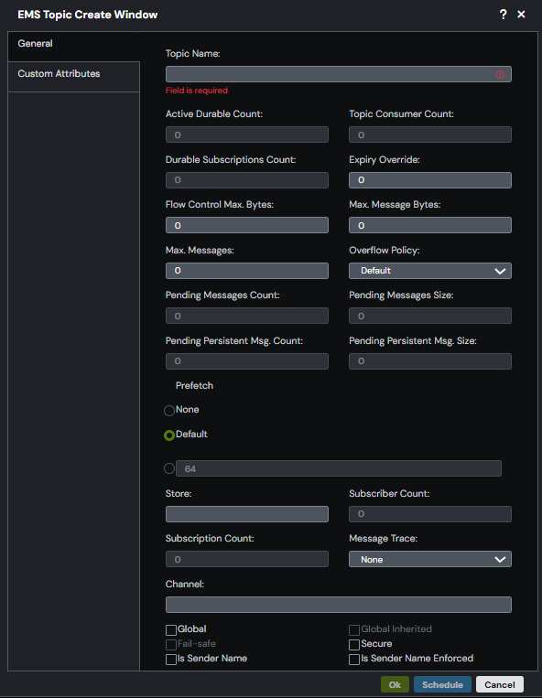
Task: Open the help question mark icon
Action: [x=503, y=15]
